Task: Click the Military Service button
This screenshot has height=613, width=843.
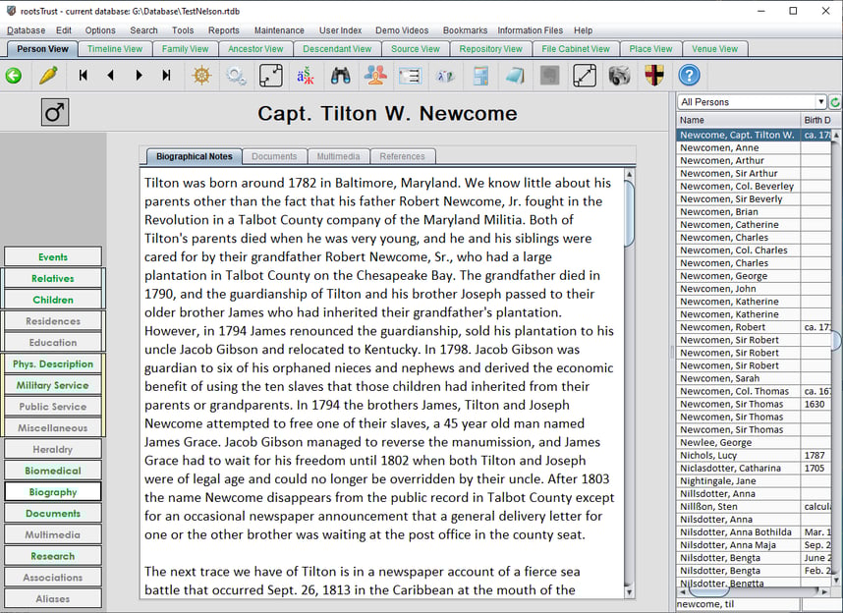Action: click(x=53, y=385)
